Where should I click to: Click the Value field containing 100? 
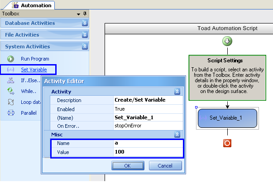(148, 152)
